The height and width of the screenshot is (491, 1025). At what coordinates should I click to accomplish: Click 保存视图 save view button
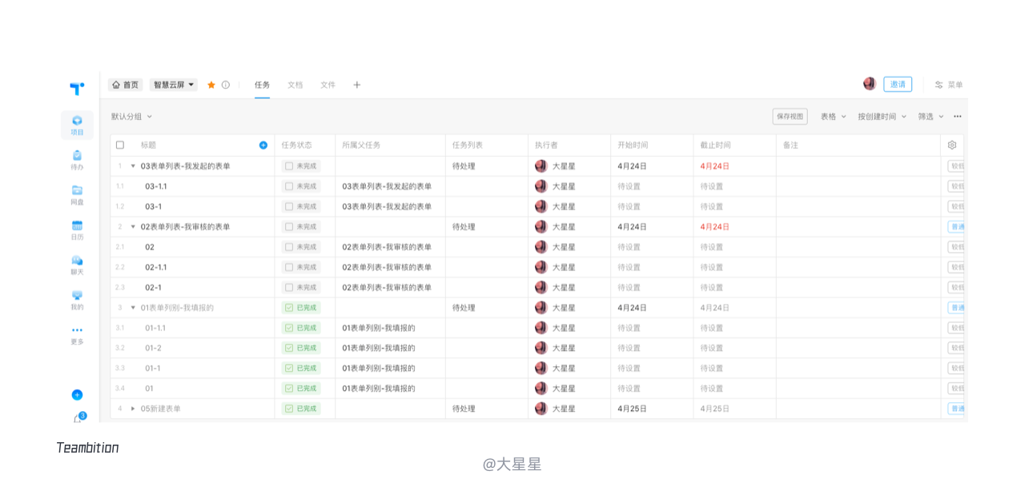pos(790,117)
